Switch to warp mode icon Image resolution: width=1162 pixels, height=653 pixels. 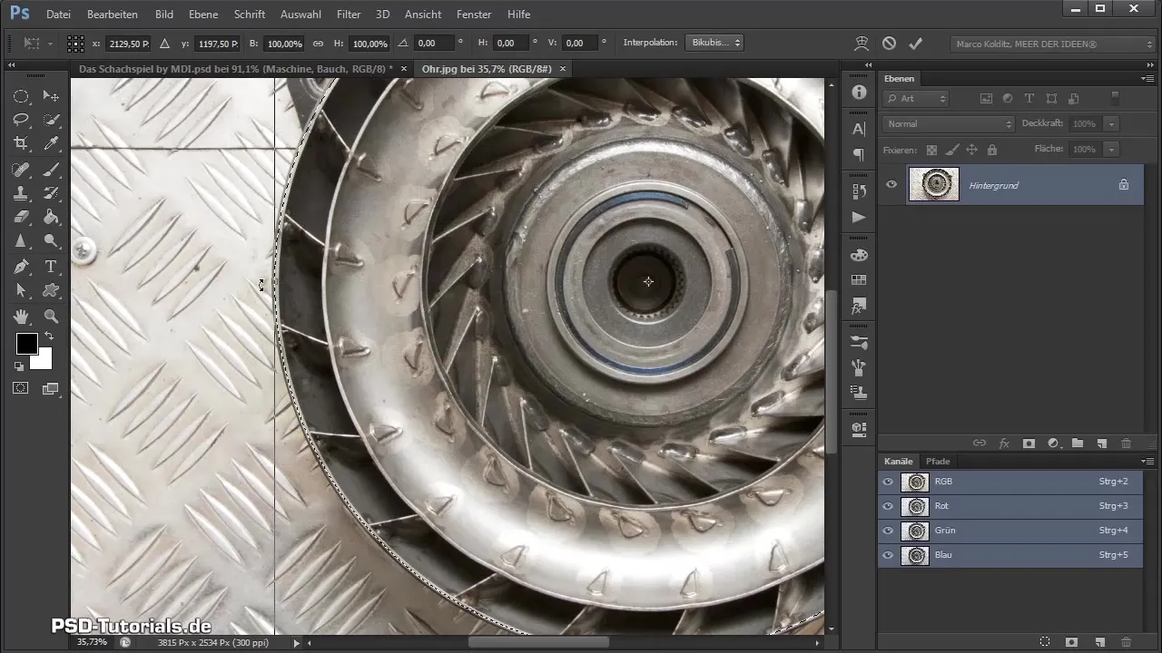[861, 43]
